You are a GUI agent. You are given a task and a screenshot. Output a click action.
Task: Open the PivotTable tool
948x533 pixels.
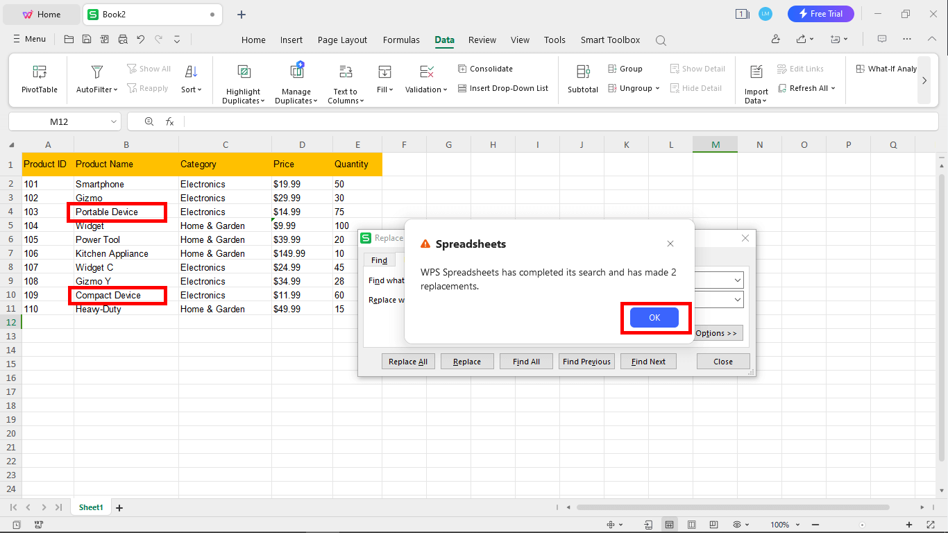click(38, 80)
